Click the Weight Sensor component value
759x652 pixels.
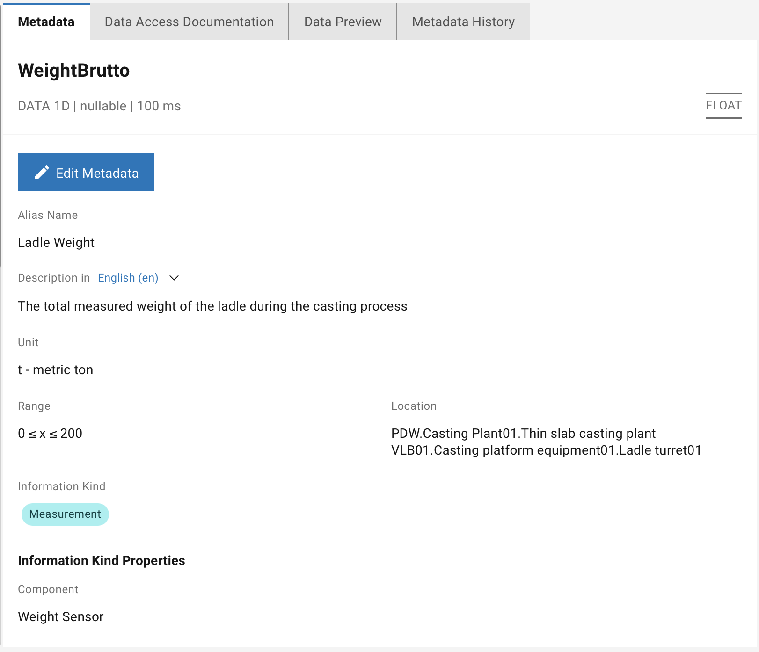pyautogui.click(x=60, y=616)
